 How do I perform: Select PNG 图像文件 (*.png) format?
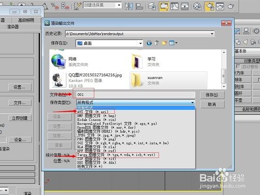(x=96, y=139)
